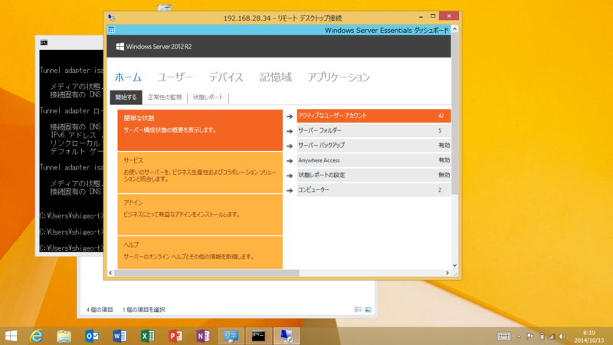Click arrow beside 状態レポートの設定
613x345 pixels.
tap(290, 176)
